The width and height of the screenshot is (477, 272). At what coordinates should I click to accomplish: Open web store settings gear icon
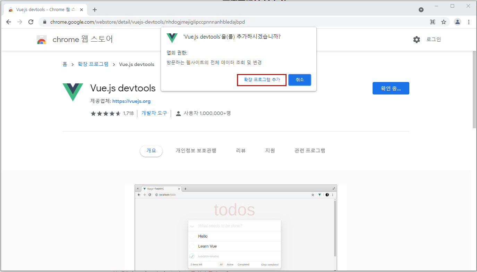[417, 40]
